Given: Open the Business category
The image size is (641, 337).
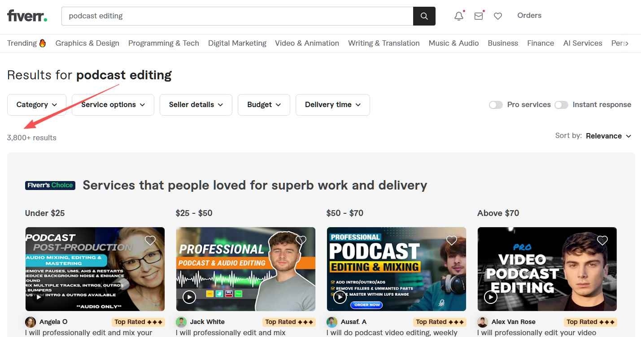Looking at the screenshot, I should click(503, 43).
